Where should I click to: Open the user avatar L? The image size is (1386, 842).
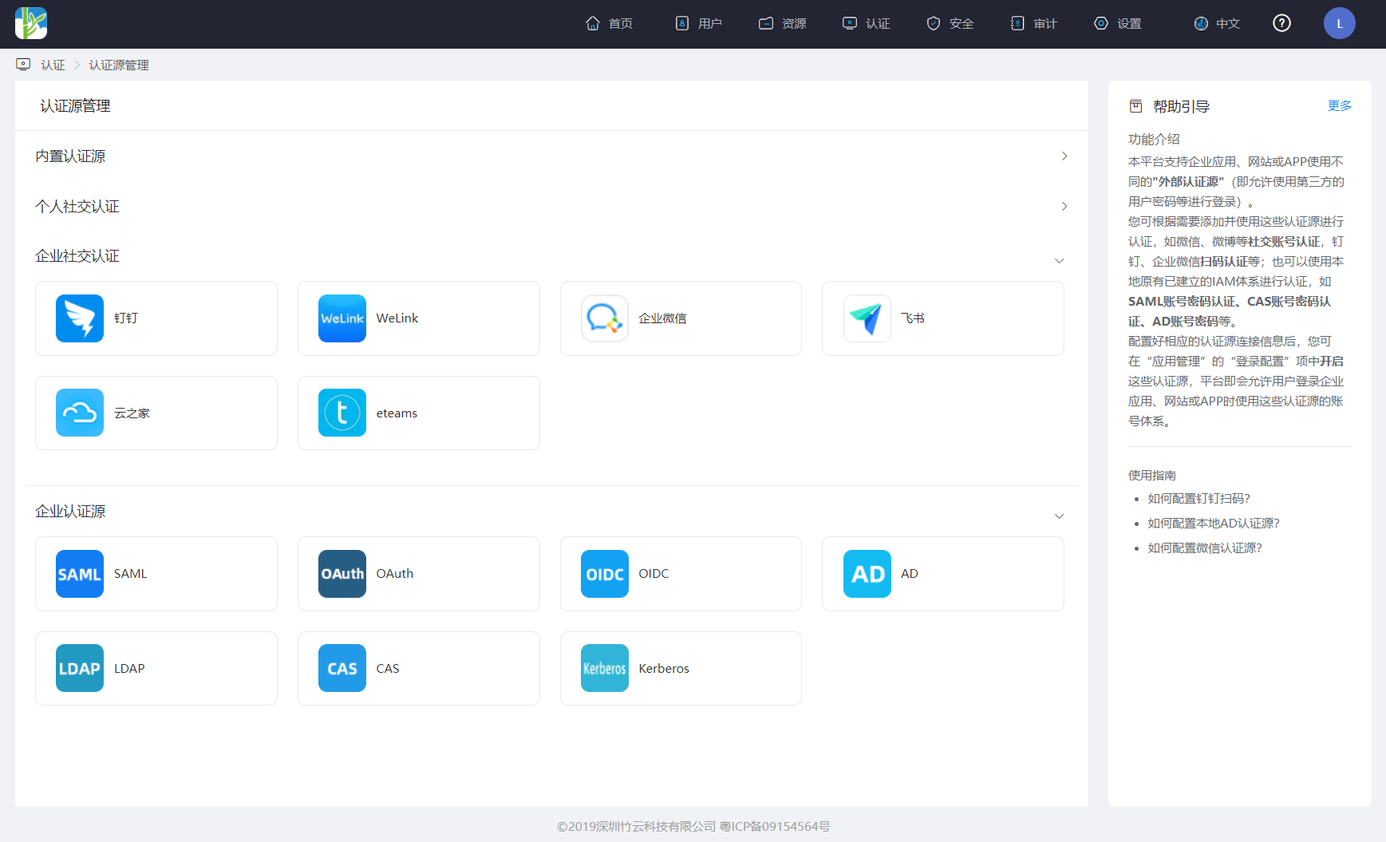pos(1340,23)
